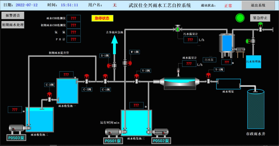Screen dimensions: 279x146
Task: Click the 初期雨水提升管 label
Action: pos(59,53)
